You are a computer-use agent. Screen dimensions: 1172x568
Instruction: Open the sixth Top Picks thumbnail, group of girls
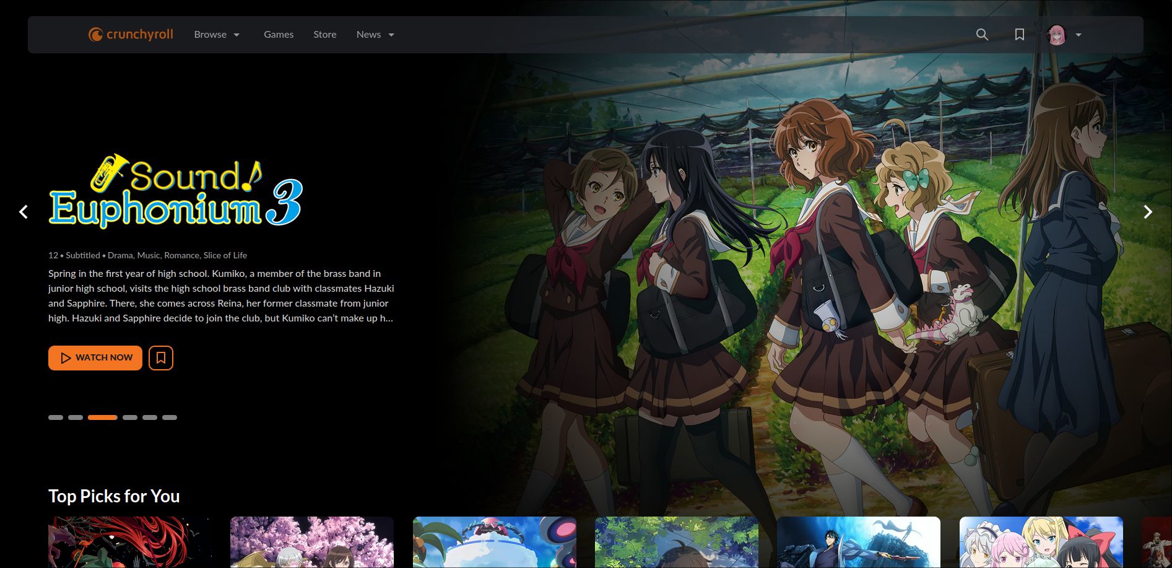pos(1041,543)
